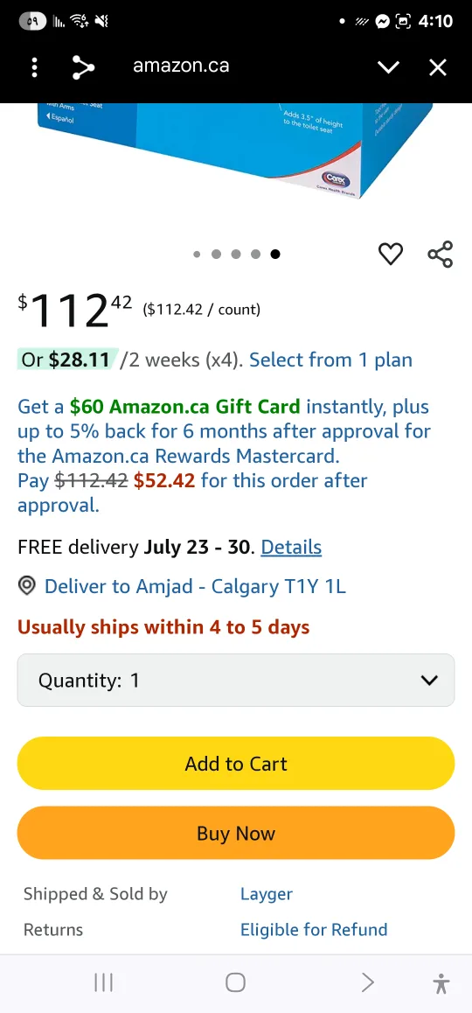This screenshot has height=1013, width=472.
Task: Open the Quantity dropdown
Action: [236, 680]
